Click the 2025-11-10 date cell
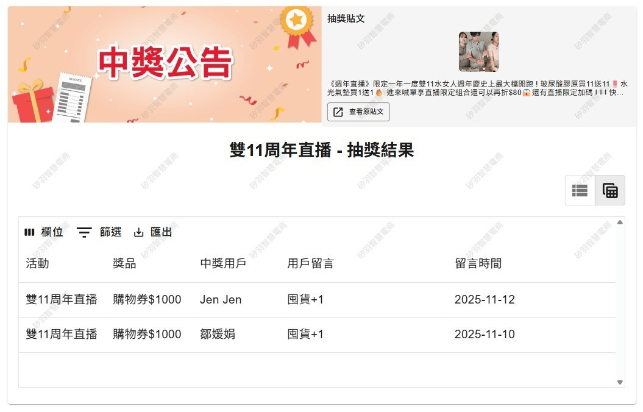The image size is (643, 412). 485,335
